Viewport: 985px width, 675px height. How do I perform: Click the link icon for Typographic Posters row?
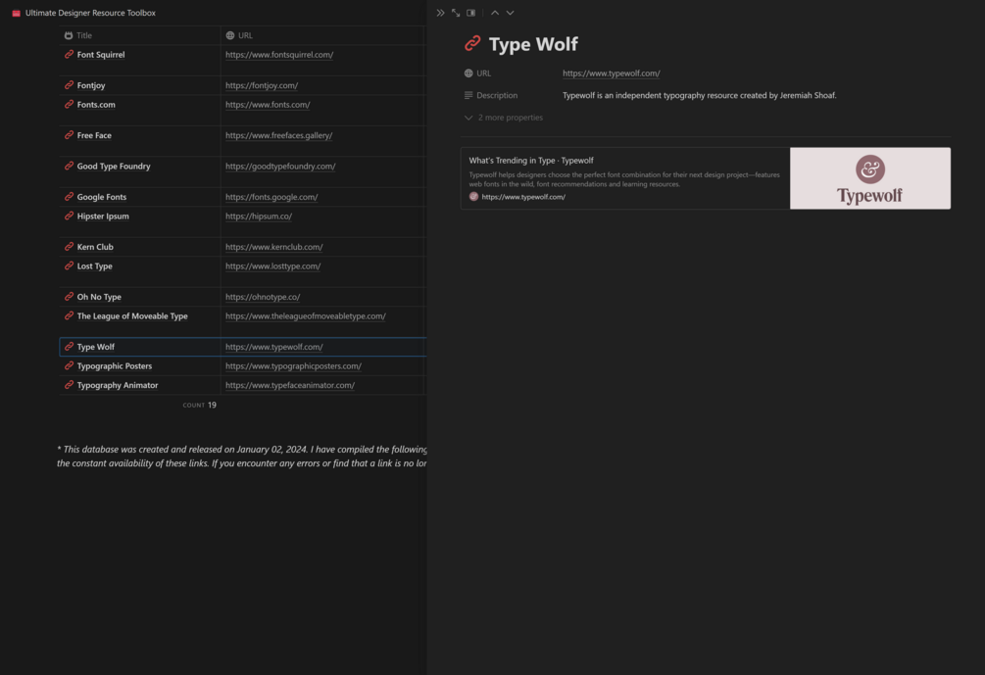coord(69,365)
